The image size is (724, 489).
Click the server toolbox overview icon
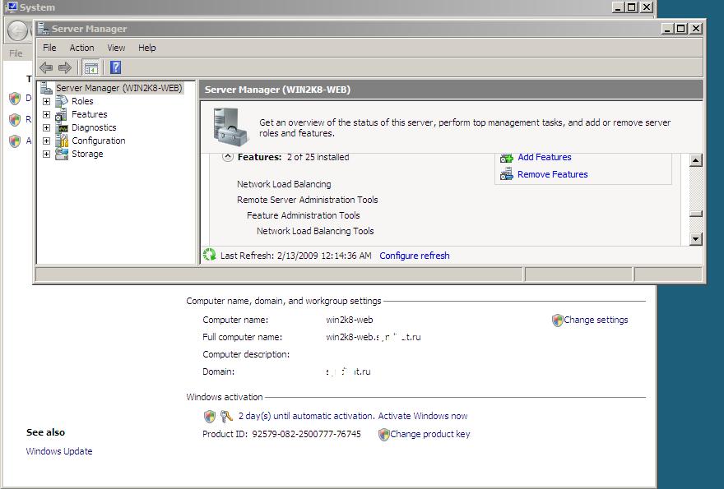pos(230,126)
